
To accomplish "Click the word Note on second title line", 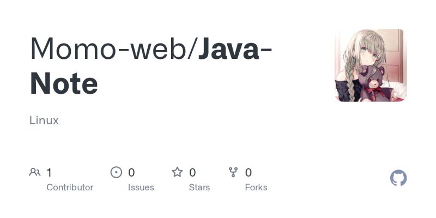I will click(x=64, y=83).
